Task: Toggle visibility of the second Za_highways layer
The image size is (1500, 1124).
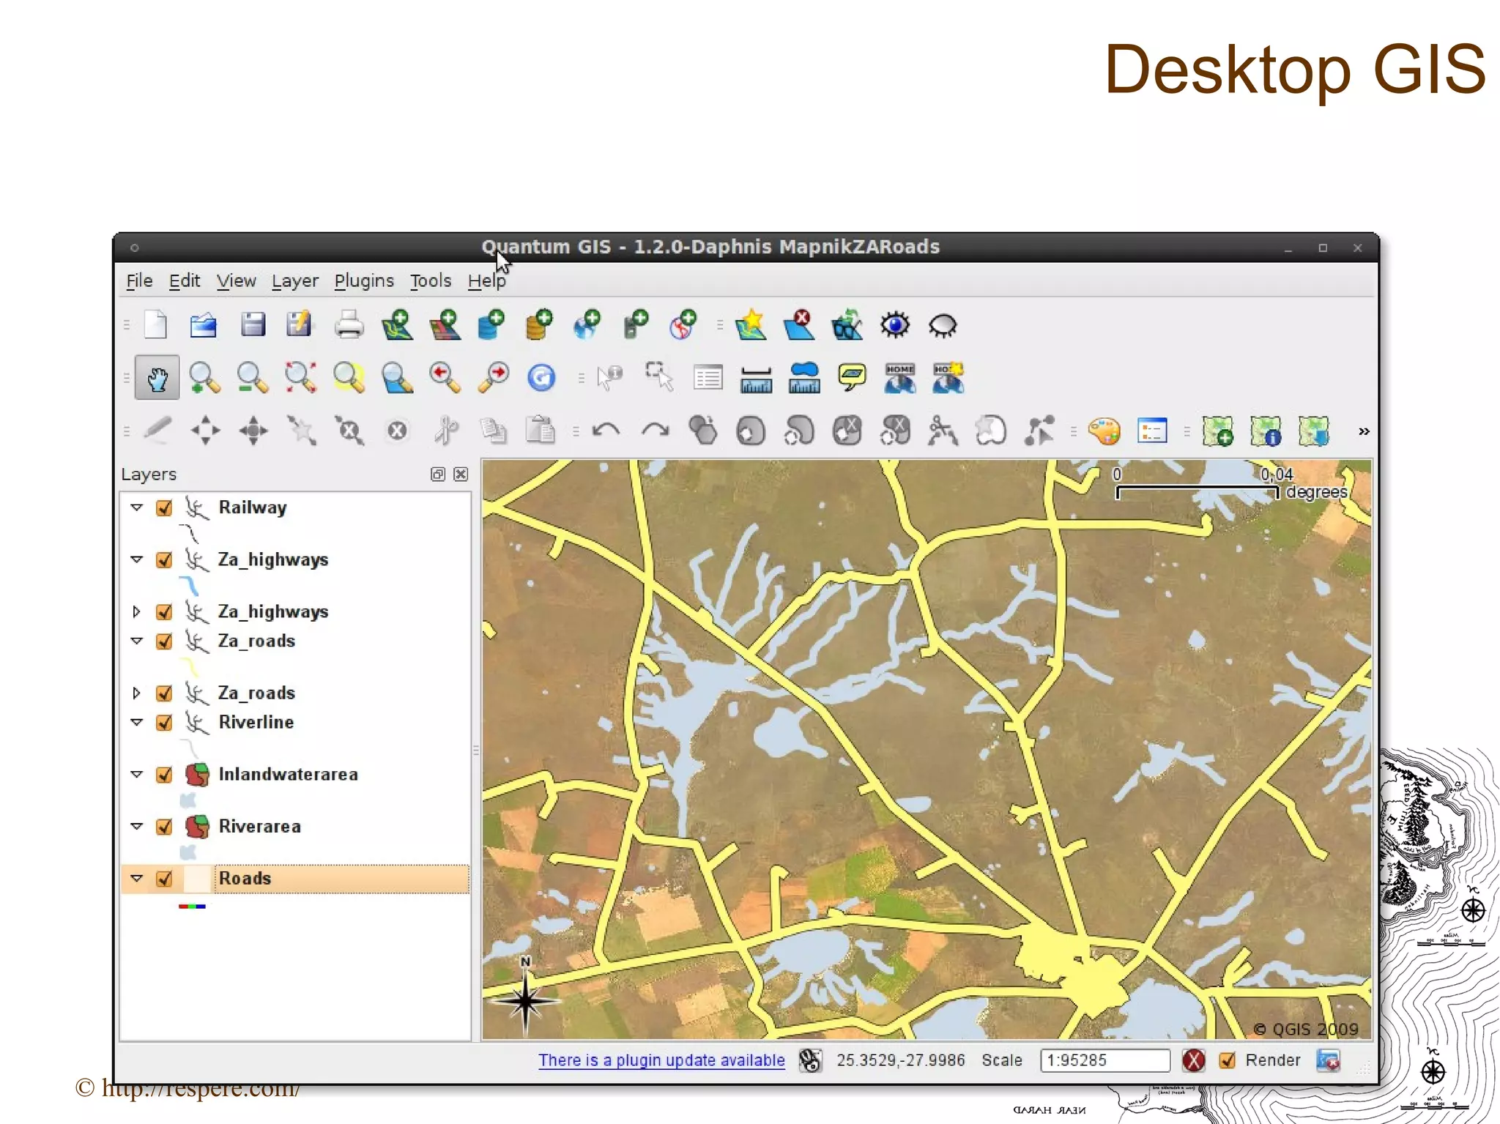Action: pyautogui.click(x=164, y=611)
